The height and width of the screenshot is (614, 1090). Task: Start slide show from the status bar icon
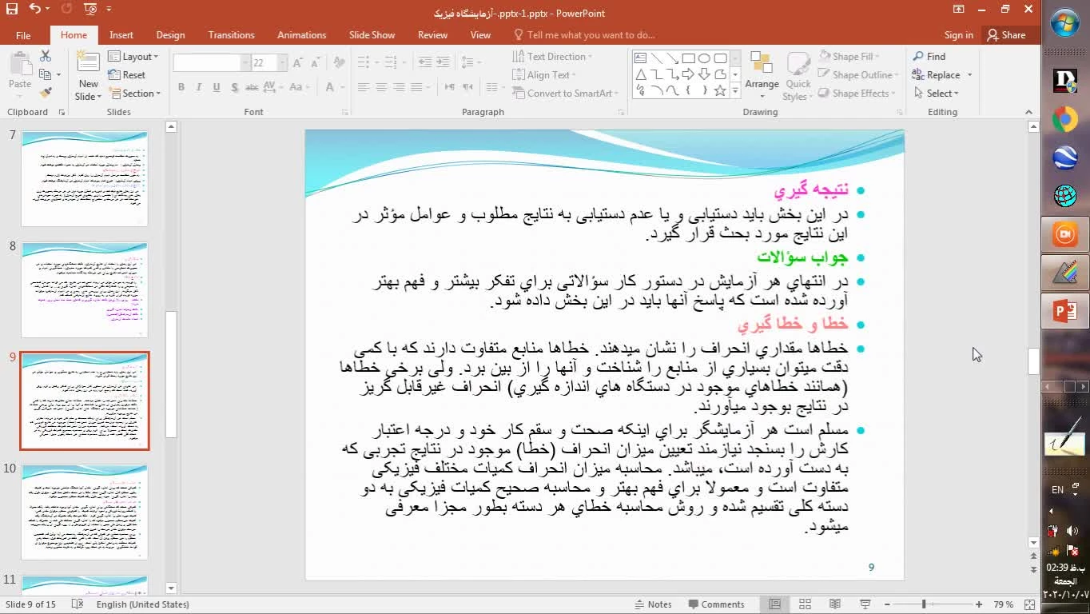coord(865,604)
